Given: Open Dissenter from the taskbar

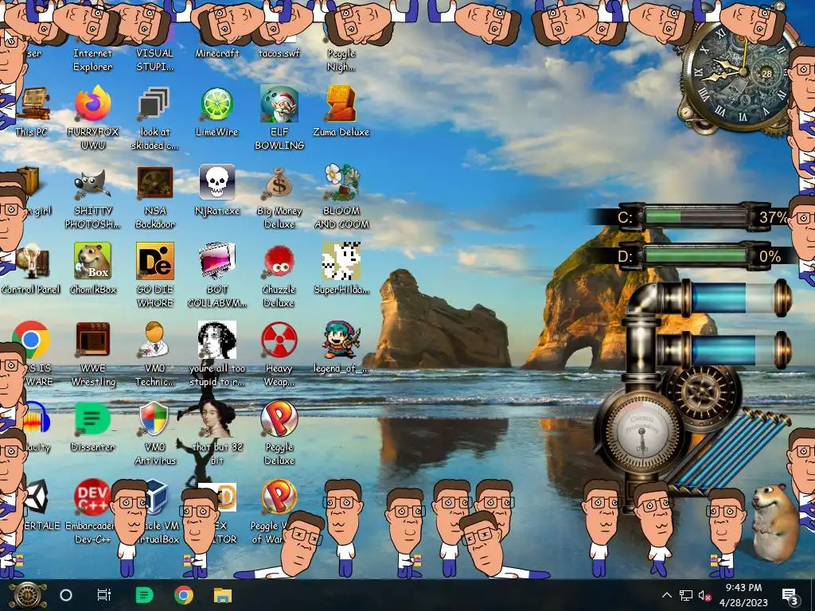Looking at the screenshot, I should 145,595.
